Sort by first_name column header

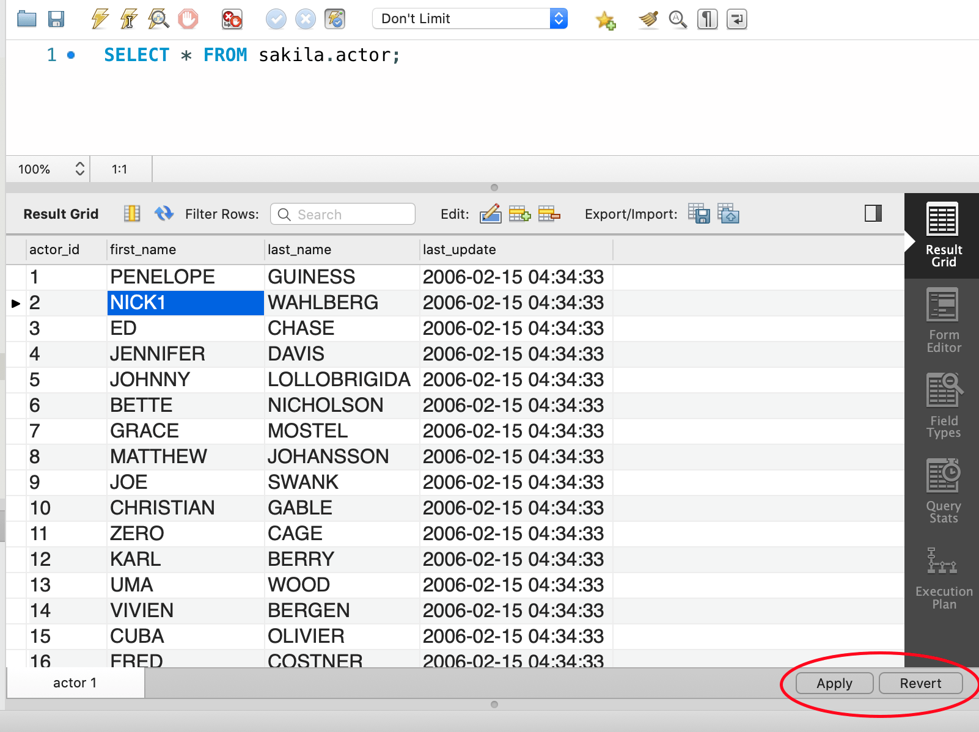tap(186, 249)
